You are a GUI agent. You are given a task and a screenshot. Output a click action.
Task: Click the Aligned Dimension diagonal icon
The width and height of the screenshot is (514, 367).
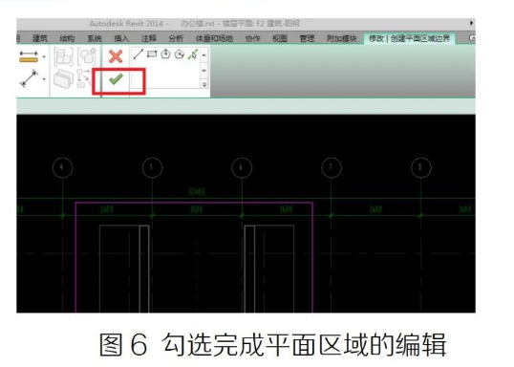(x=29, y=78)
